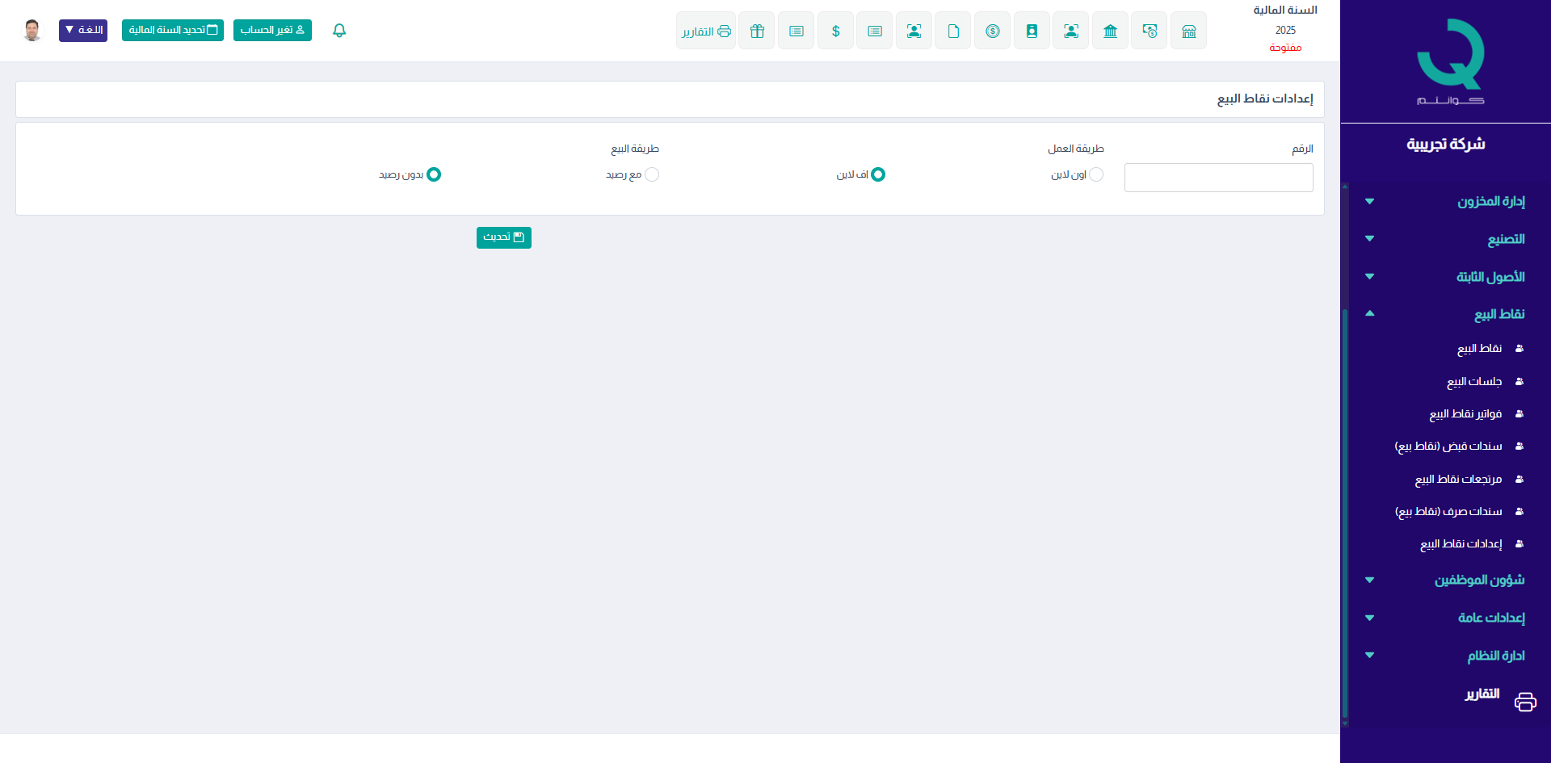Click the circled dollar coin icon
This screenshot has width=1551, height=763.
[x=992, y=31]
